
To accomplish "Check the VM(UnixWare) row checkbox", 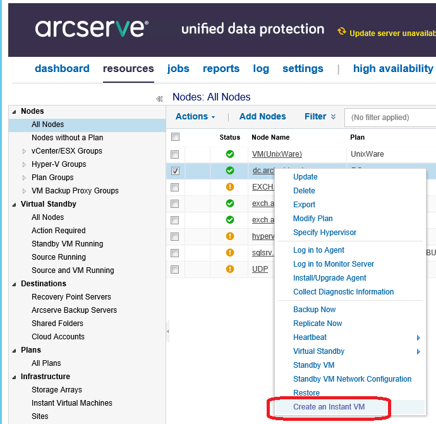I will click(x=175, y=154).
